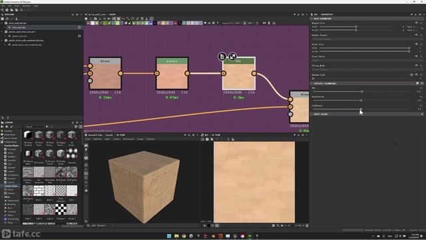Adjust the Hue slider handle

point(361,92)
